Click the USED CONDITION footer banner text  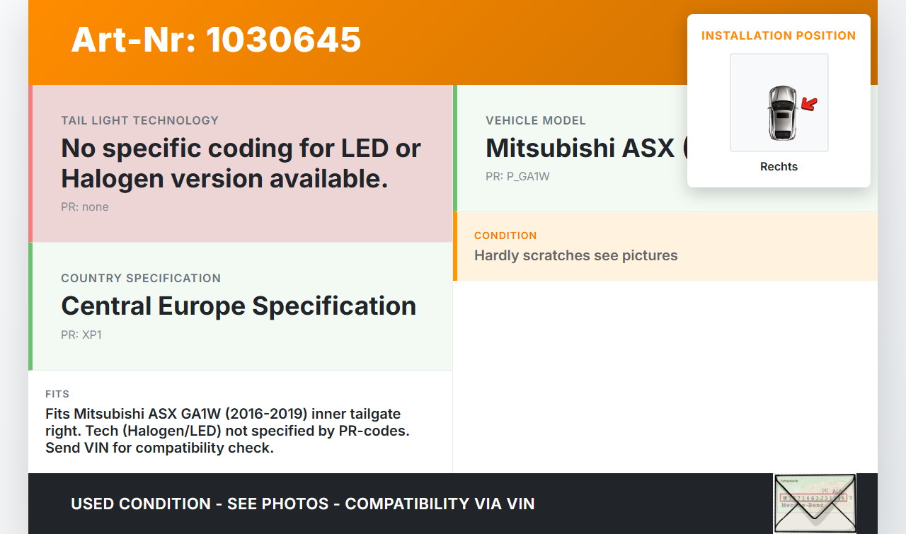click(302, 504)
